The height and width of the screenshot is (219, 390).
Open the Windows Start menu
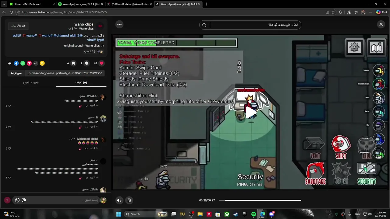click(119, 214)
